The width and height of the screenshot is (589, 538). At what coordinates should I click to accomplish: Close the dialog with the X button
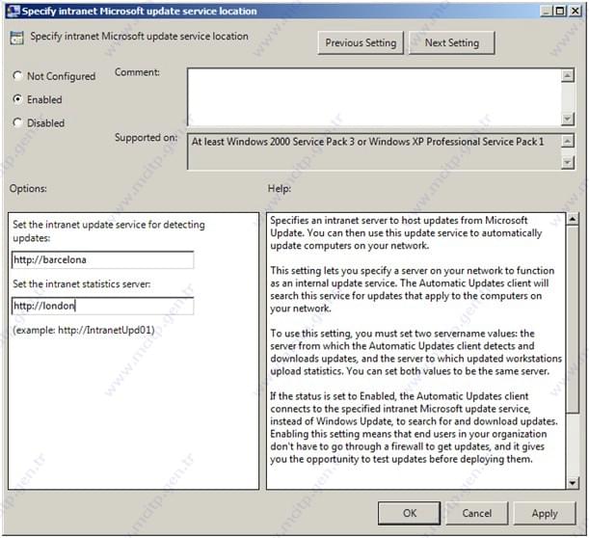tap(575, 11)
